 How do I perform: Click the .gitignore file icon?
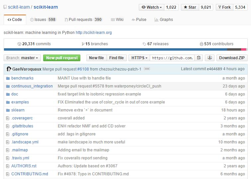click(8, 134)
